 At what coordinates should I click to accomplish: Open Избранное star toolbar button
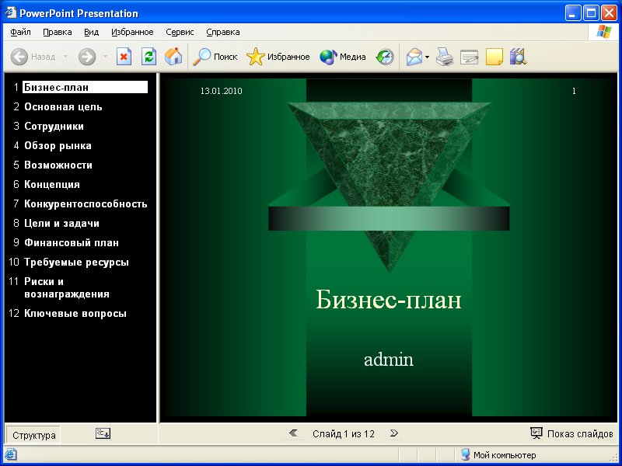278,57
